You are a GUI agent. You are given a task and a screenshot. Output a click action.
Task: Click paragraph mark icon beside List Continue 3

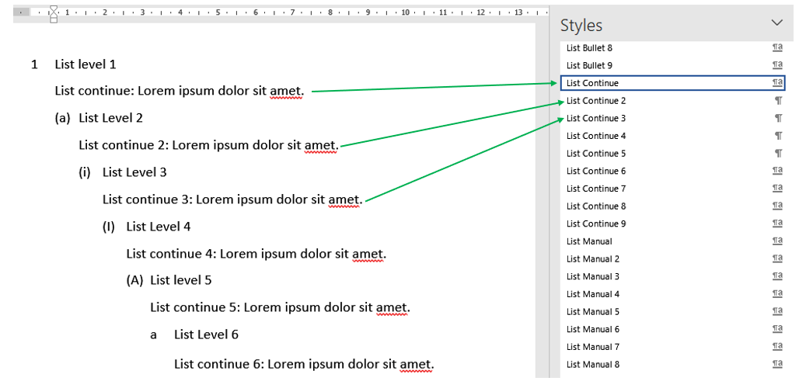779,119
